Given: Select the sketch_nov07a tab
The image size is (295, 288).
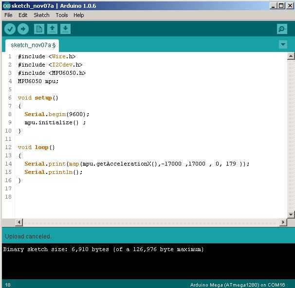Looking at the screenshot, I should (x=32, y=46).
